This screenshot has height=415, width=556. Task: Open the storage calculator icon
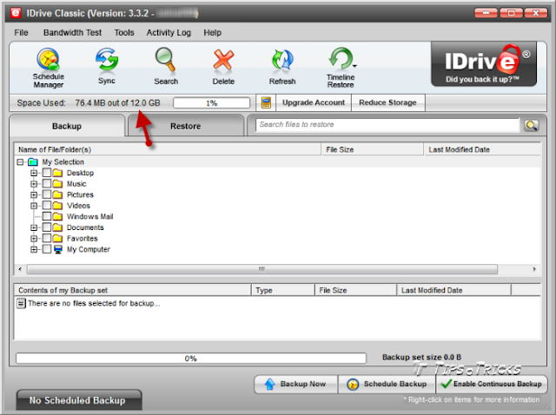(266, 102)
